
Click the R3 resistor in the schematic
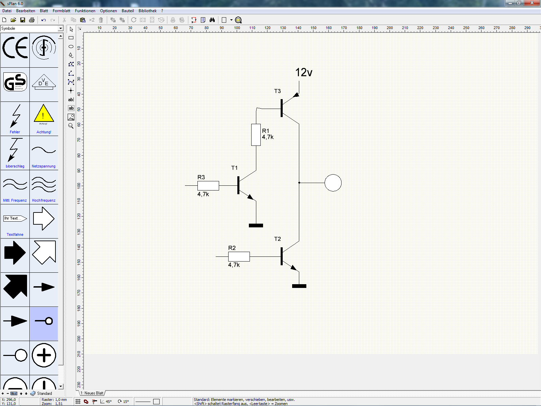pos(208,186)
